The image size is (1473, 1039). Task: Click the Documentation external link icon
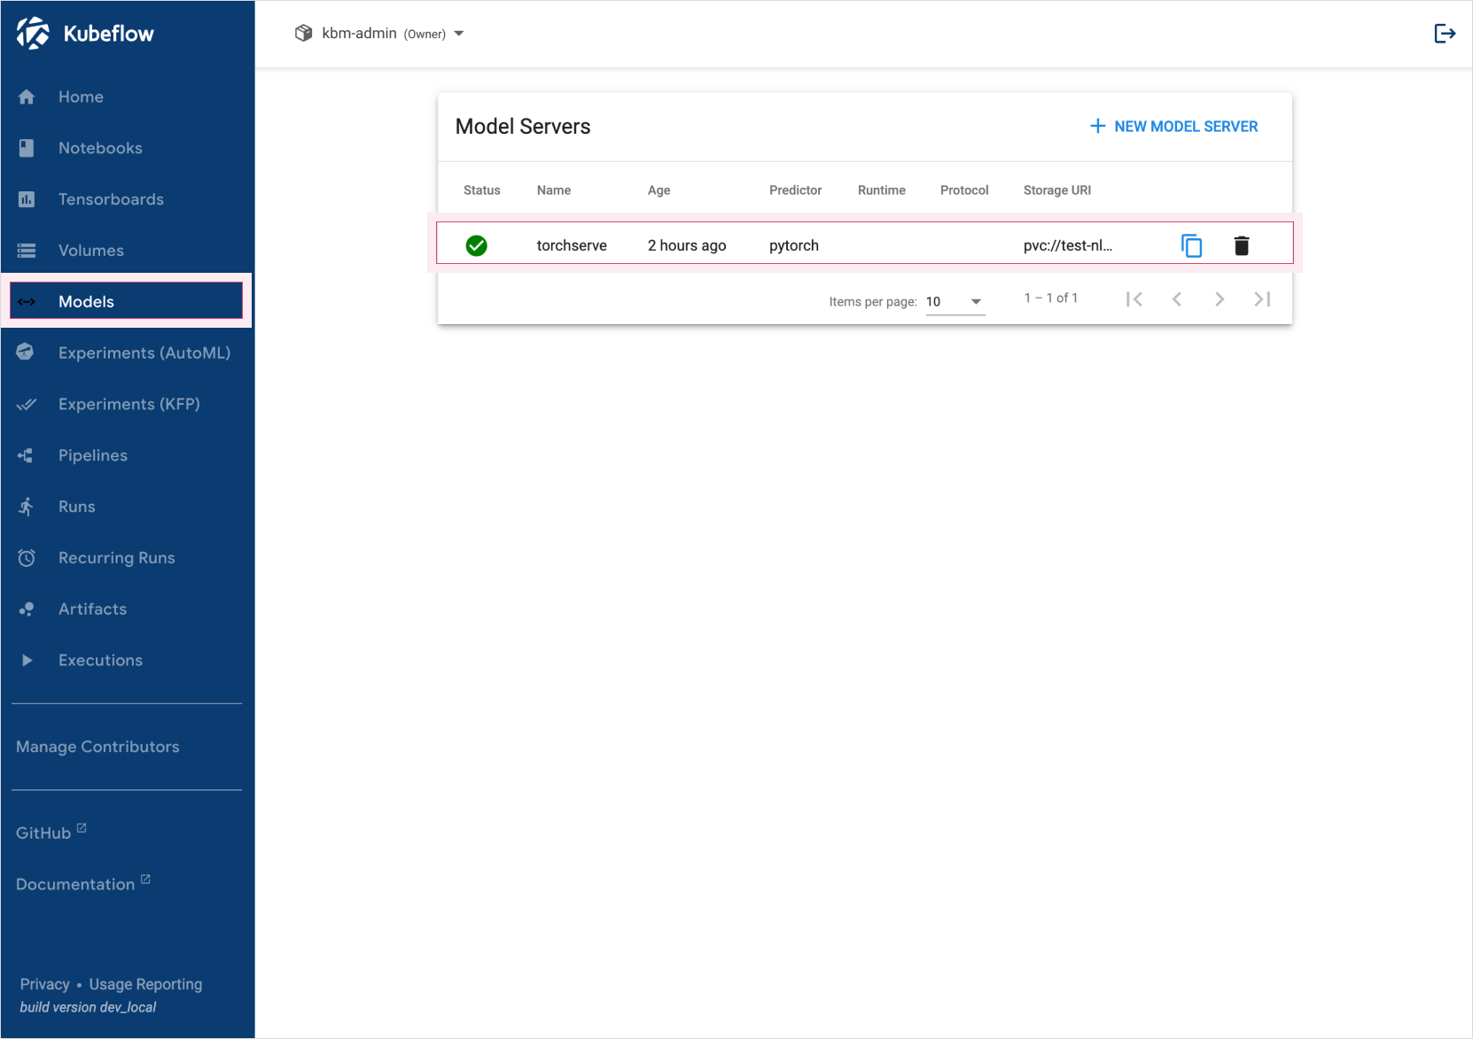coord(145,880)
